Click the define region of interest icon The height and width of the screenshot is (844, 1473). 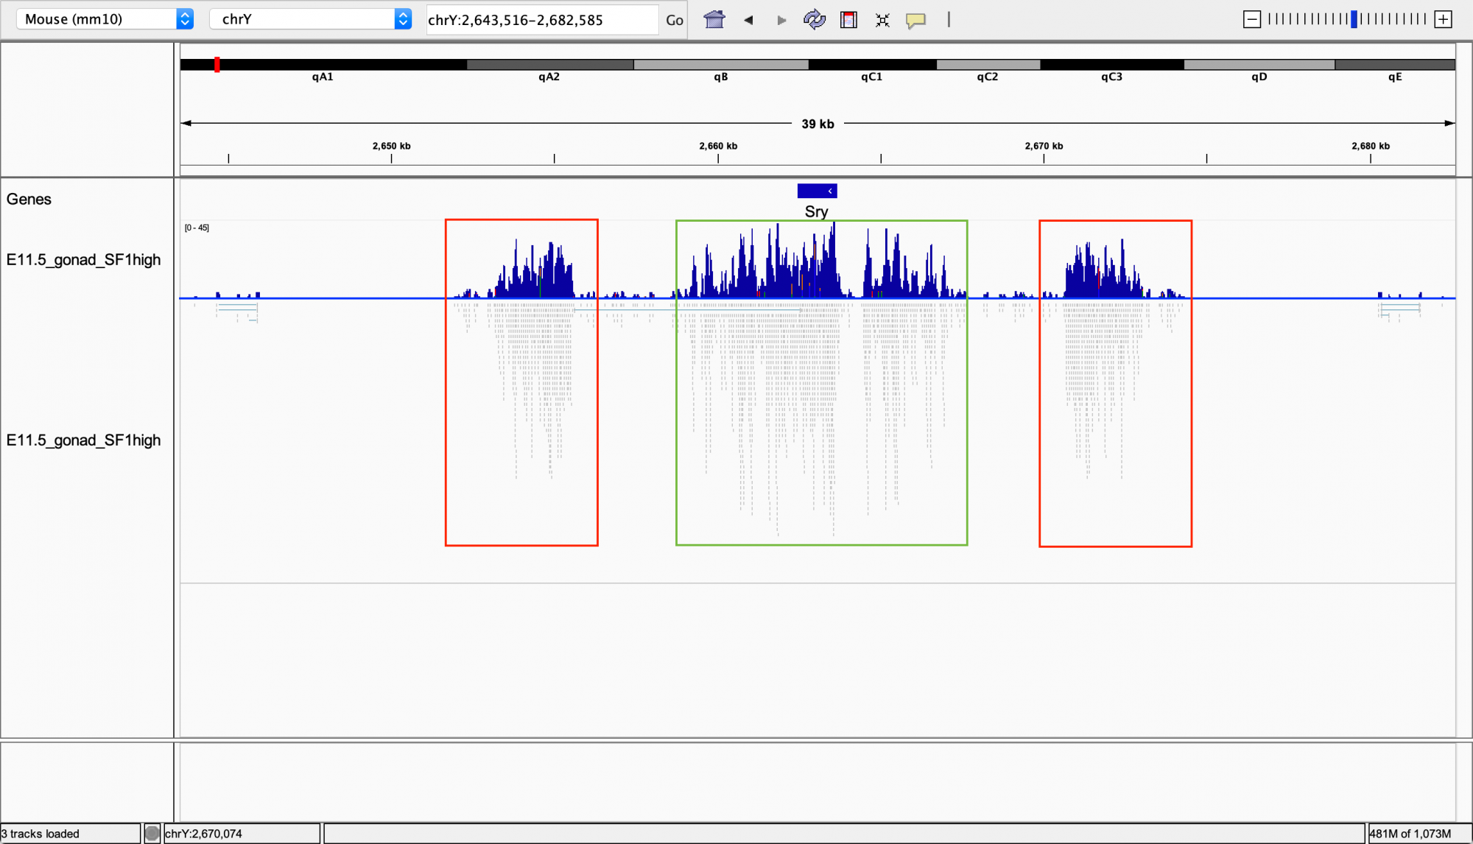[x=848, y=20]
